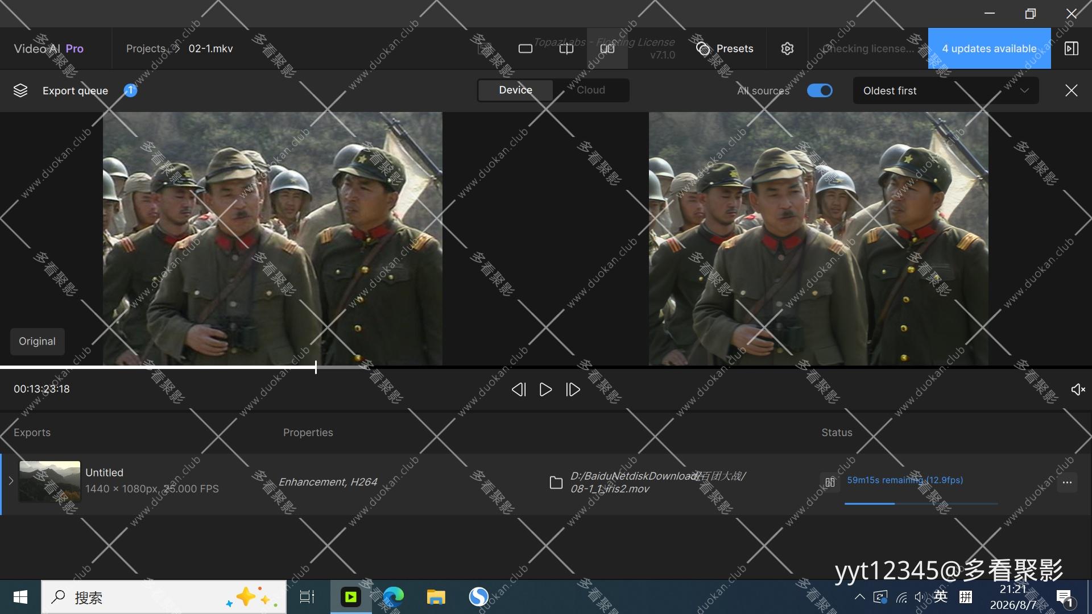Unmute the preview audio

[x=1078, y=389]
